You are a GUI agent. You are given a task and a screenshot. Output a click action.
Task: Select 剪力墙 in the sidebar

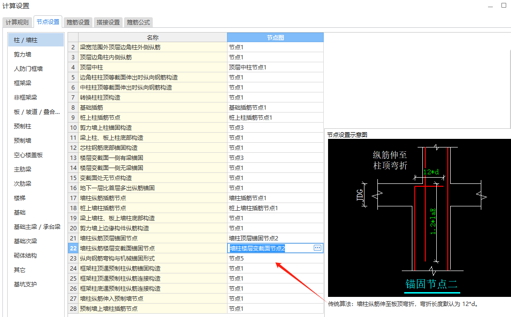point(36,55)
